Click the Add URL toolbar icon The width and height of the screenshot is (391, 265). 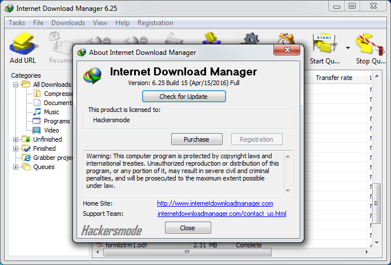tap(23, 43)
